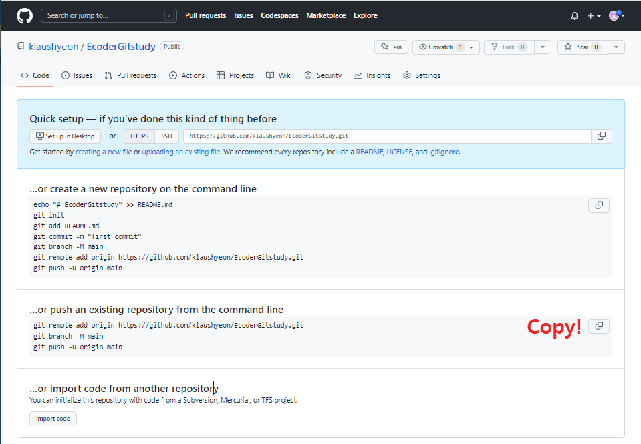The image size is (641, 444).
Task: Click the 'git push -u origin main' line under push existing
Action: (x=78, y=347)
